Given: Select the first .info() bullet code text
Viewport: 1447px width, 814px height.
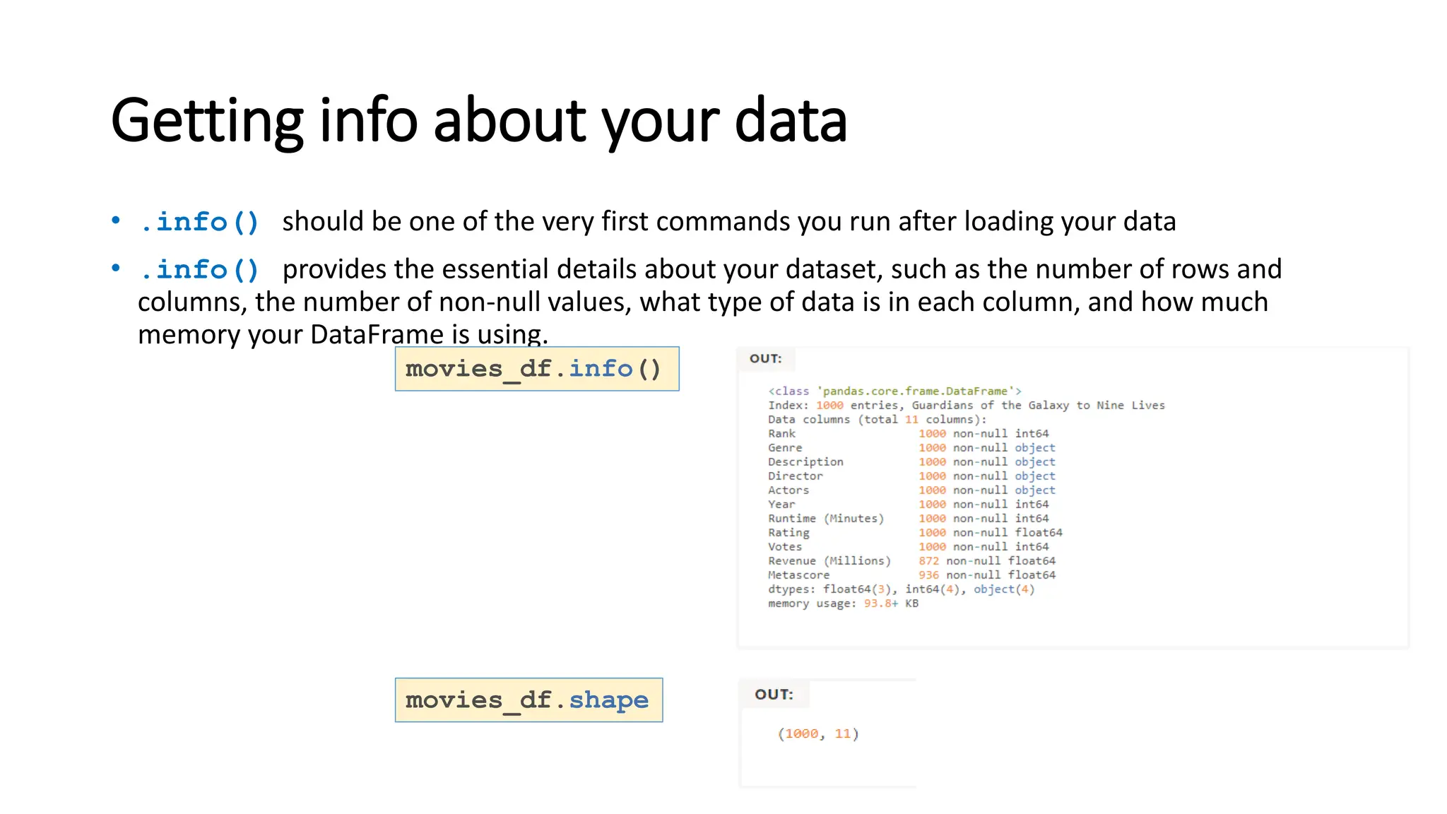Looking at the screenshot, I should (x=200, y=222).
